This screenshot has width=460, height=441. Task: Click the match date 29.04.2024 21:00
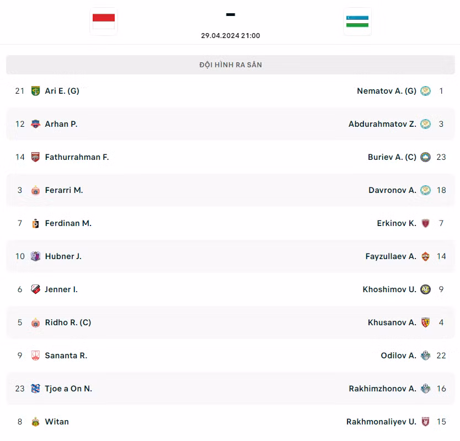[230, 35]
